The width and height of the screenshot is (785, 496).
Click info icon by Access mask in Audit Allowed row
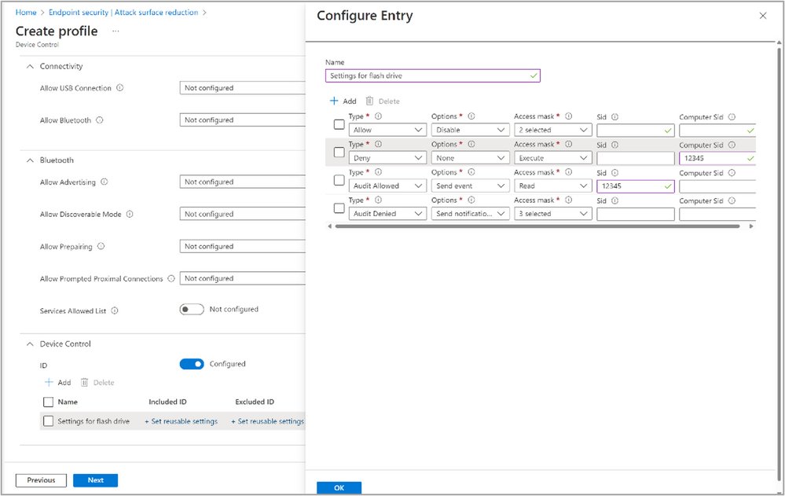569,172
